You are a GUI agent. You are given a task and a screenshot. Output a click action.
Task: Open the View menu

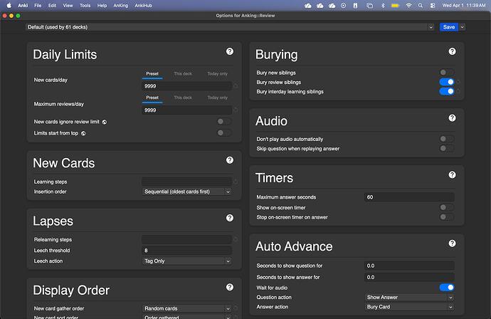[x=68, y=5]
